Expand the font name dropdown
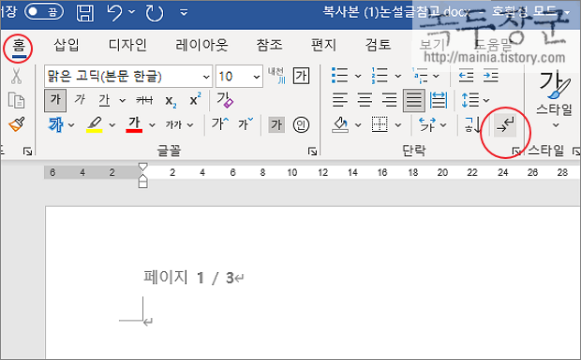581x360 pixels. [206, 77]
